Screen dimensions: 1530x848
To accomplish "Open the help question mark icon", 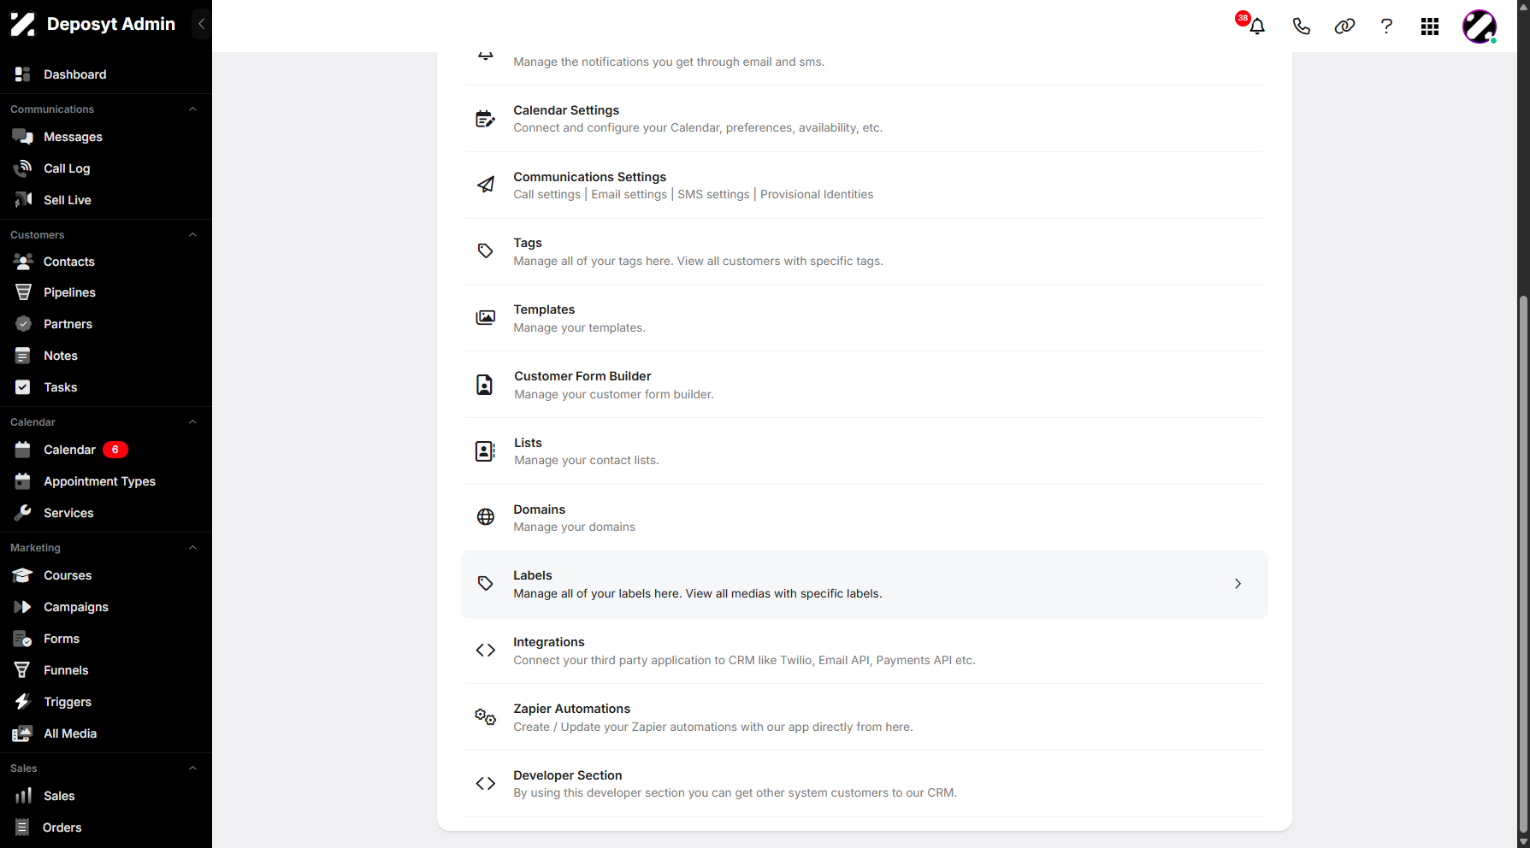I will point(1386,26).
